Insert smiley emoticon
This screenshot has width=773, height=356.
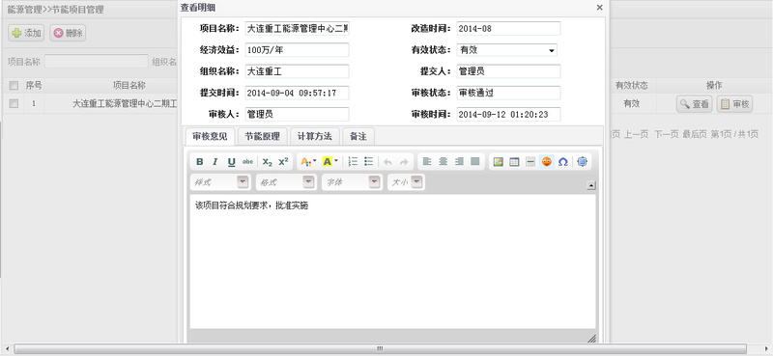click(546, 161)
